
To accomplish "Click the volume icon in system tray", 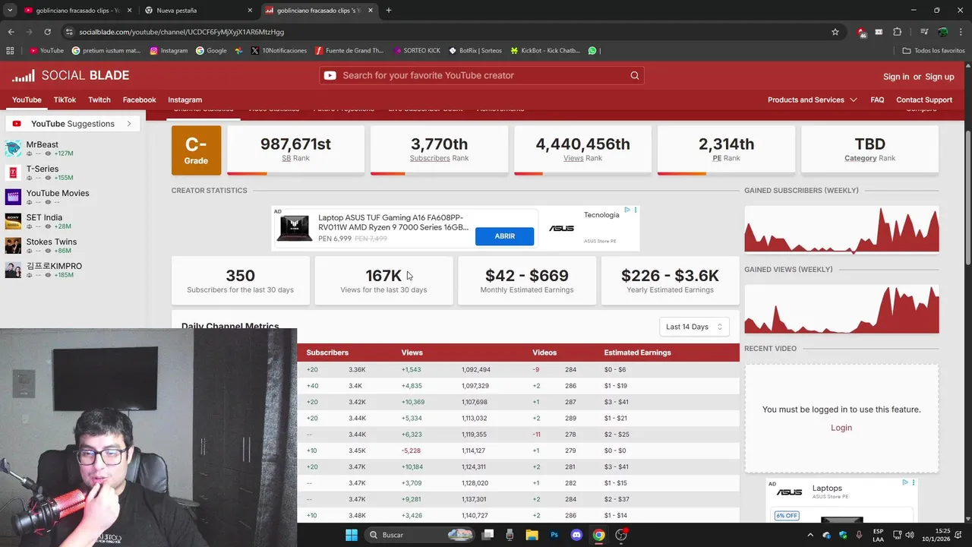I will (910, 535).
